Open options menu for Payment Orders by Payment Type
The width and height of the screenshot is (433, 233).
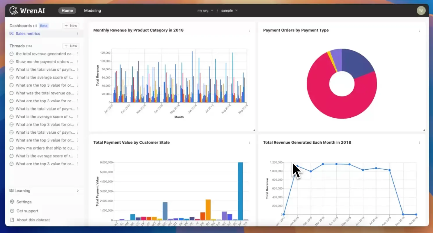[419, 30]
